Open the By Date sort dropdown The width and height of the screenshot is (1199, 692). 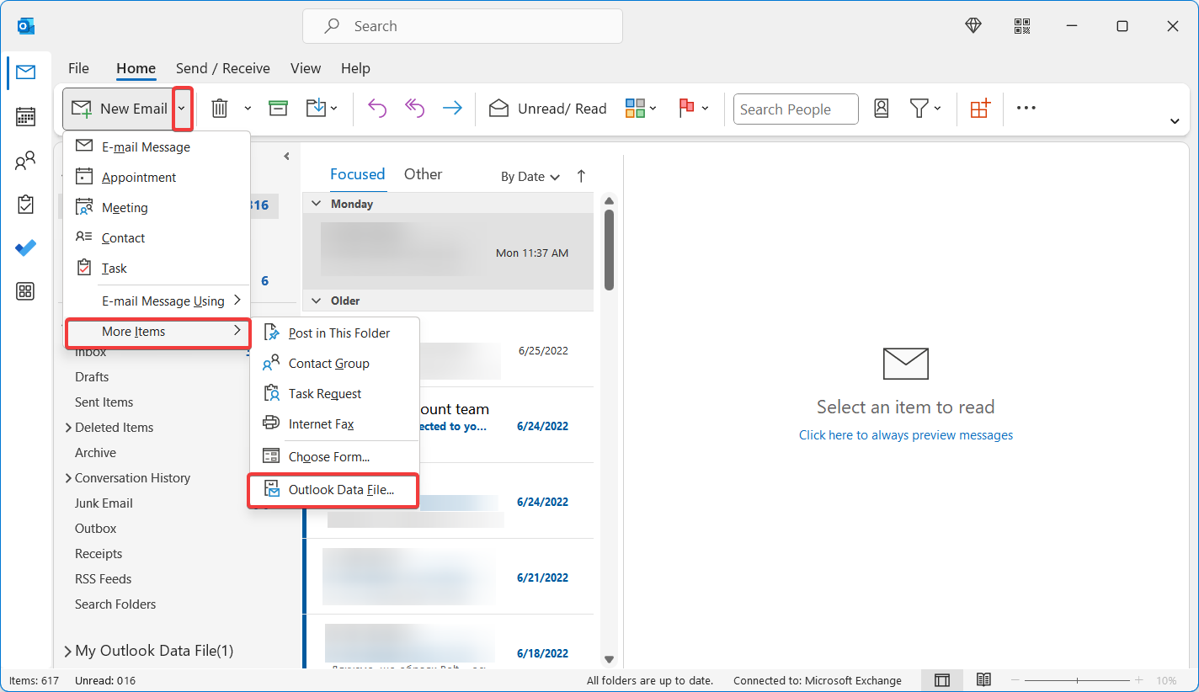click(530, 177)
